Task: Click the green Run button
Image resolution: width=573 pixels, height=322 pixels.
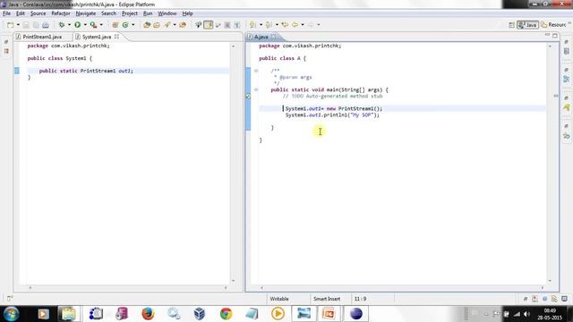Action: point(78,25)
